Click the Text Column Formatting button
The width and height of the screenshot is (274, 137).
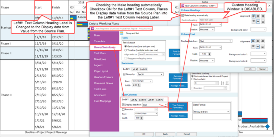click(178, 107)
